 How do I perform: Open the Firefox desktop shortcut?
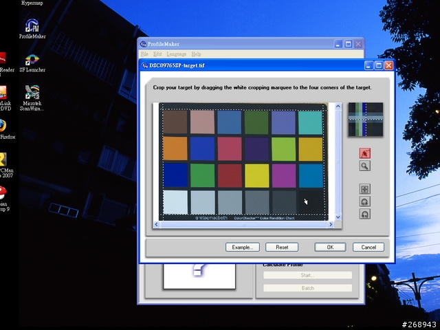6,130
